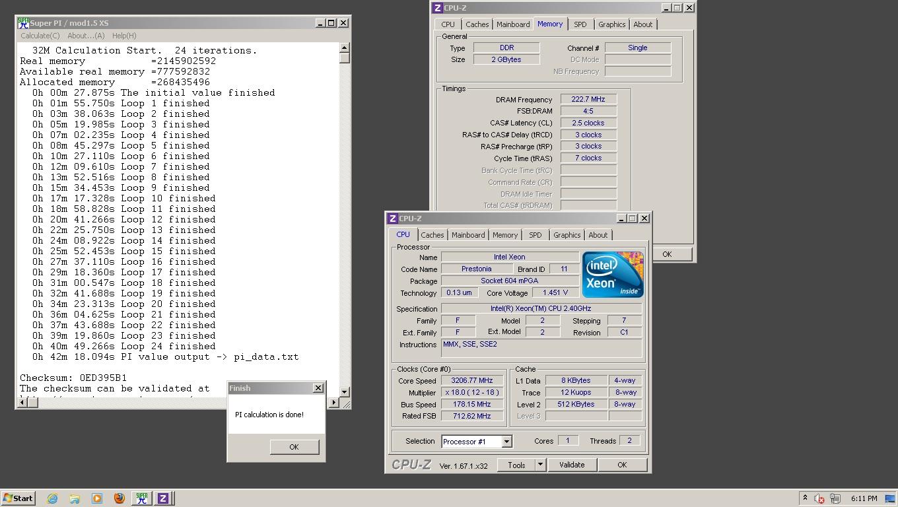This screenshot has width=898, height=507.
Task: Click OK in the Finish dialog
Action: (x=294, y=447)
